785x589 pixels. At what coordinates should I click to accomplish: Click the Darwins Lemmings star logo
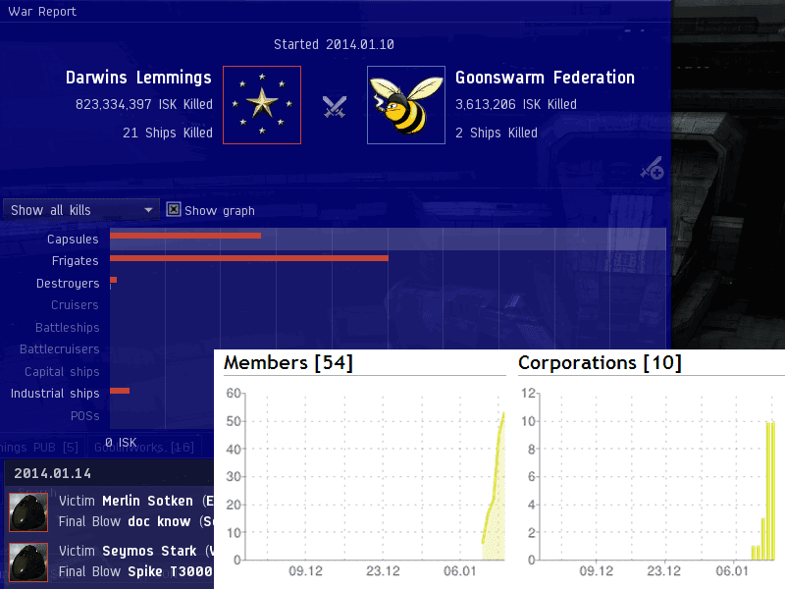click(x=262, y=105)
